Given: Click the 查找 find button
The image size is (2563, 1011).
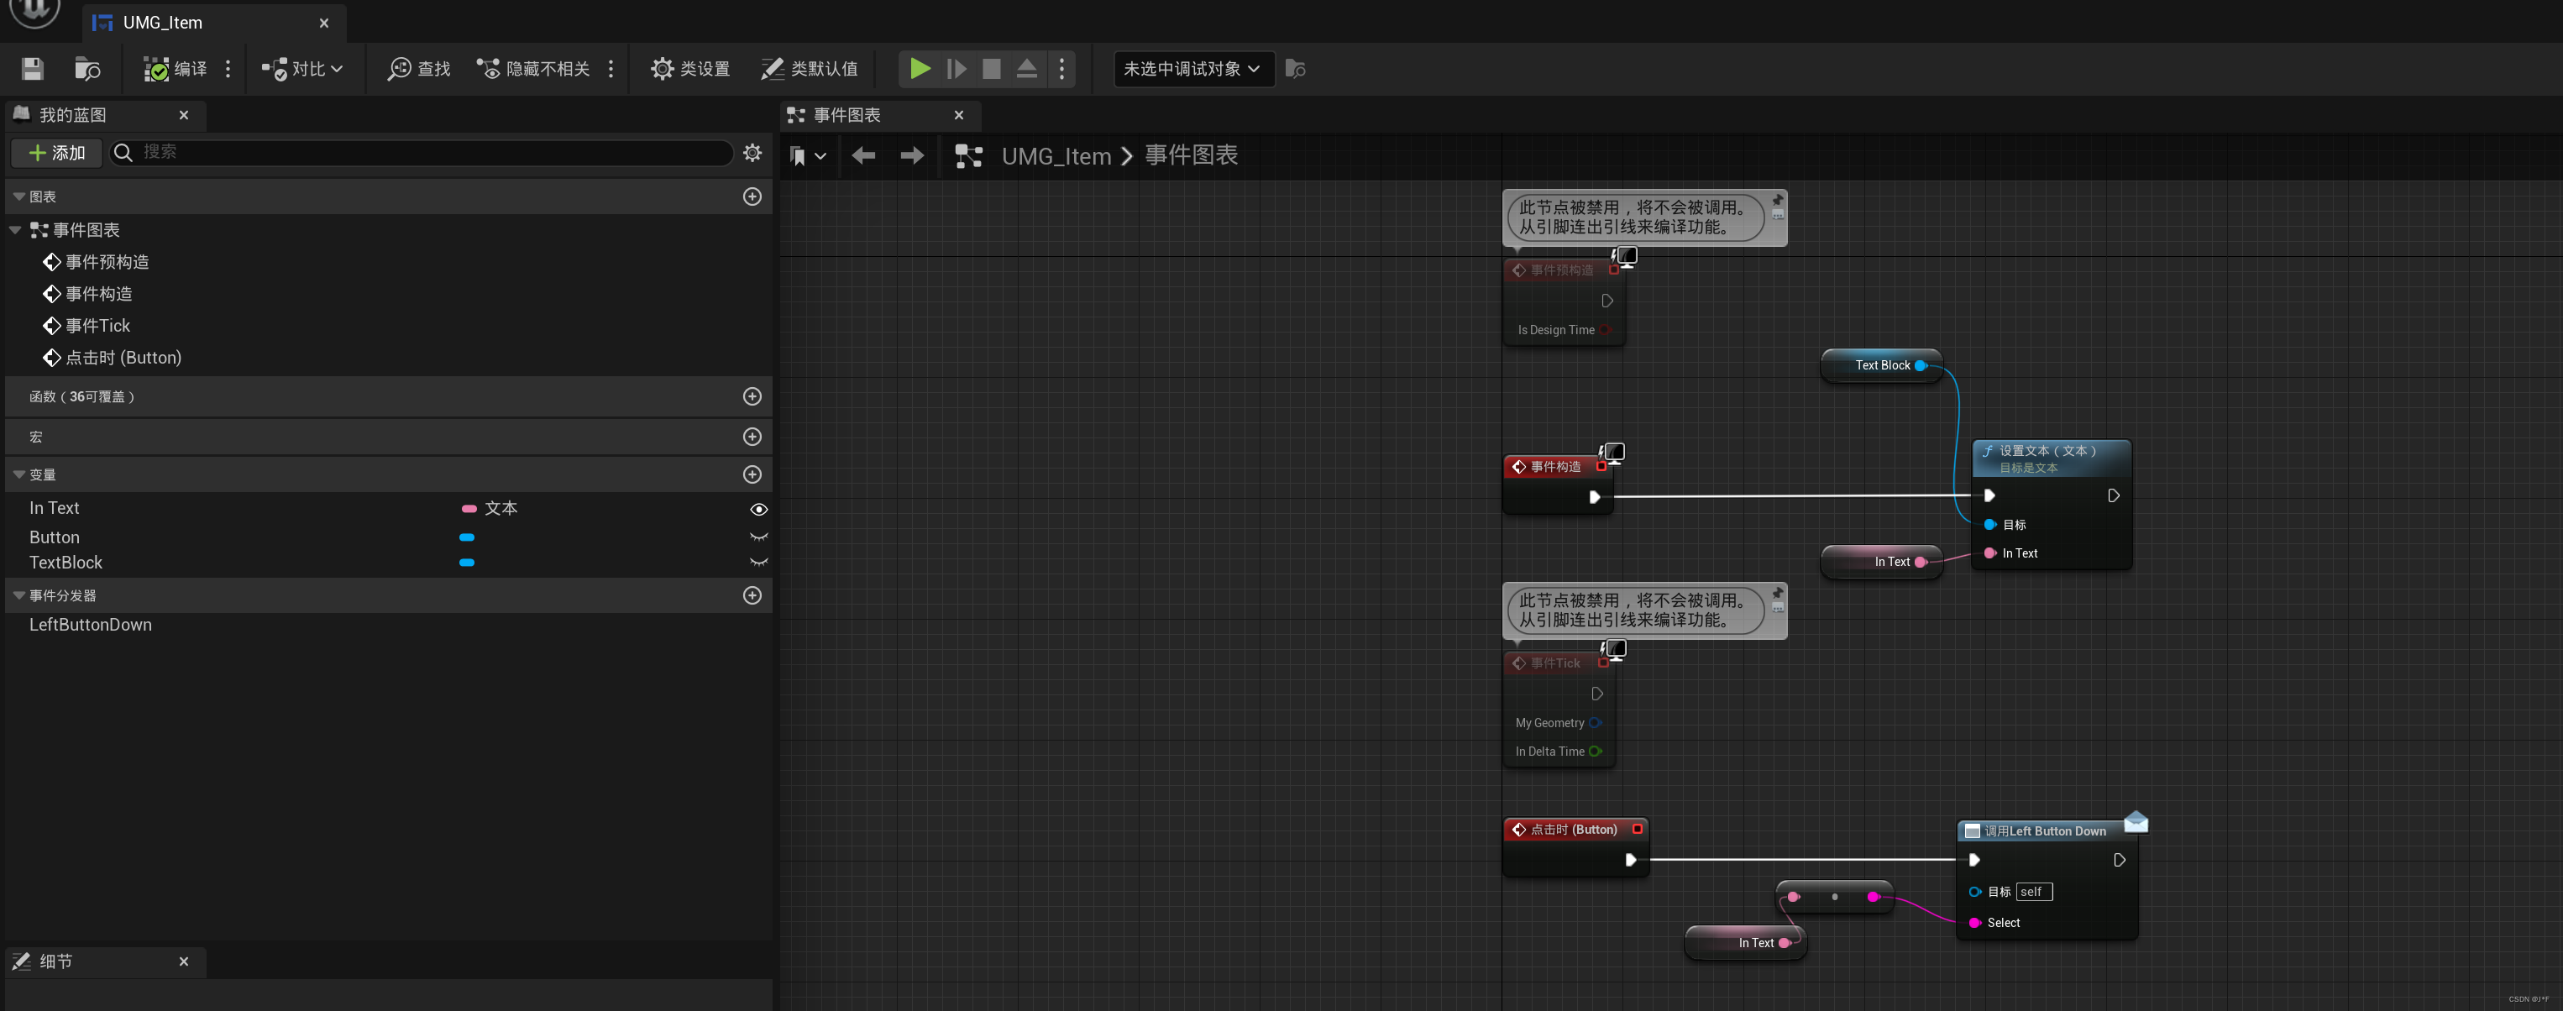Looking at the screenshot, I should (x=419, y=69).
